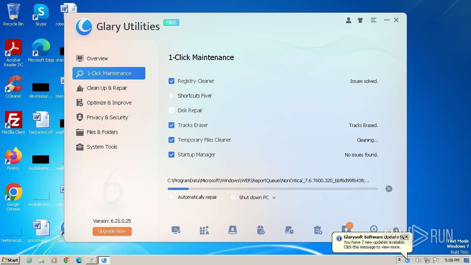
Task: Check the Disk Repair checkbox
Action: pyautogui.click(x=171, y=110)
